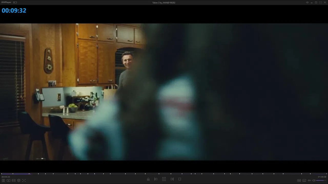Stop the video playback
The height and width of the screenshot is (184, 328).
tap(180, 179)
